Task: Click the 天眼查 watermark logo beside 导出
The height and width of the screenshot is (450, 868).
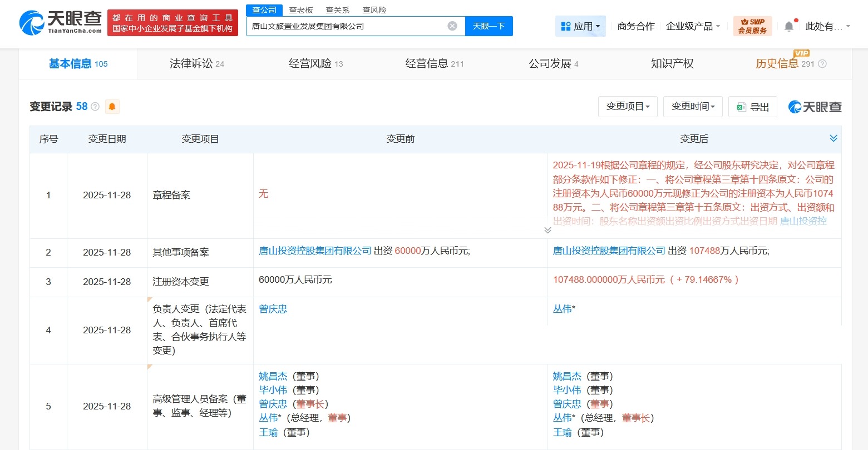Action: (x=815, y=107)
